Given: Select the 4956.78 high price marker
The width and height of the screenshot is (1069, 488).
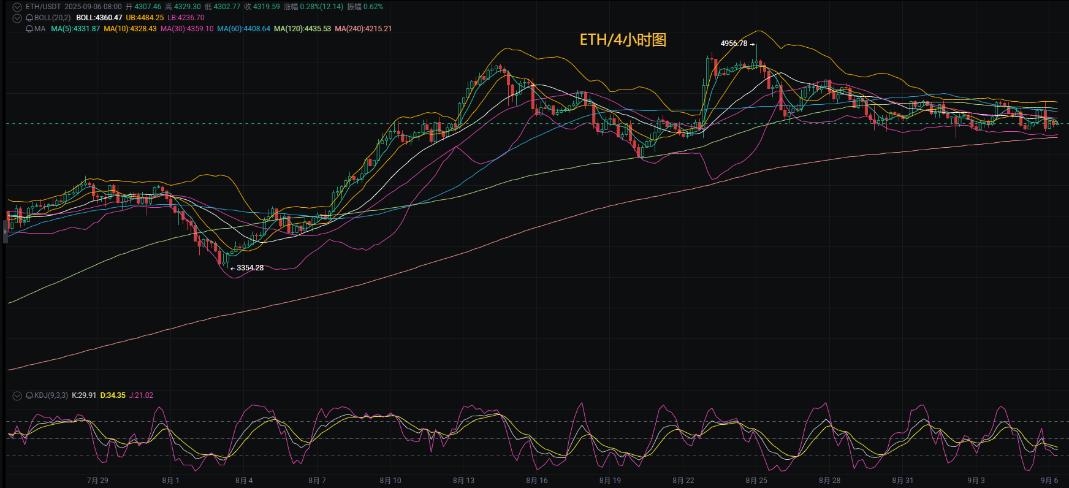Looking at the screenshot, I should click(734, 44).
